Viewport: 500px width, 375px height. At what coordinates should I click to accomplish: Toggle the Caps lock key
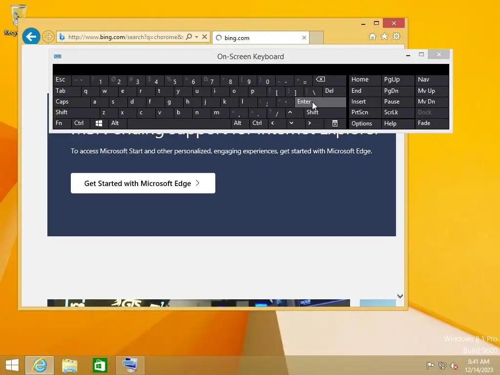pos(71,102)
